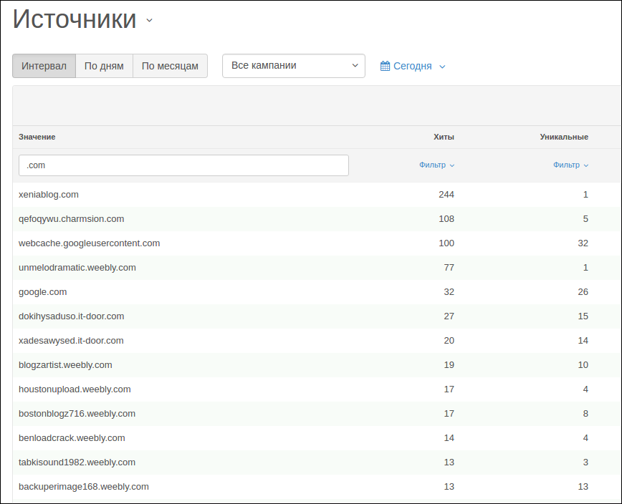Viewport: 622px width, 504px height.
Task: Select benloadcrack.weebly.com source
Action: pyautogui.click(x=72, y=438)
